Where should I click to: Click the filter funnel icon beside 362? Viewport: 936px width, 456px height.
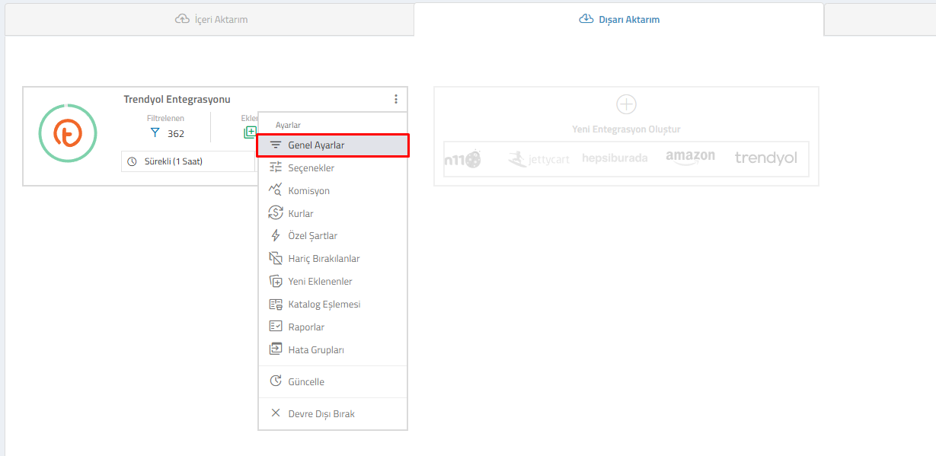[x=155, y=133]
